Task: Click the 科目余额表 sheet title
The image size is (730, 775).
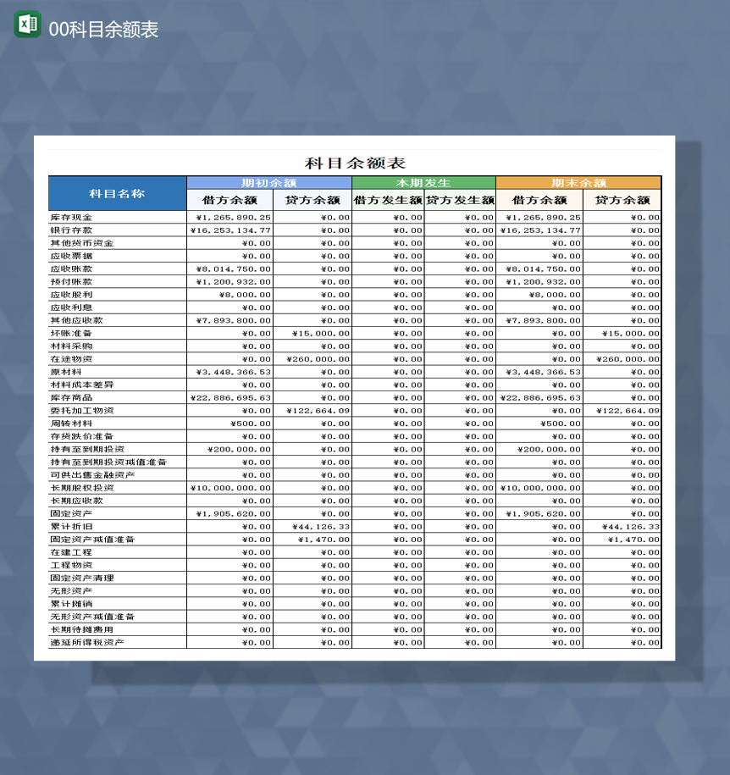Action: 355,162
